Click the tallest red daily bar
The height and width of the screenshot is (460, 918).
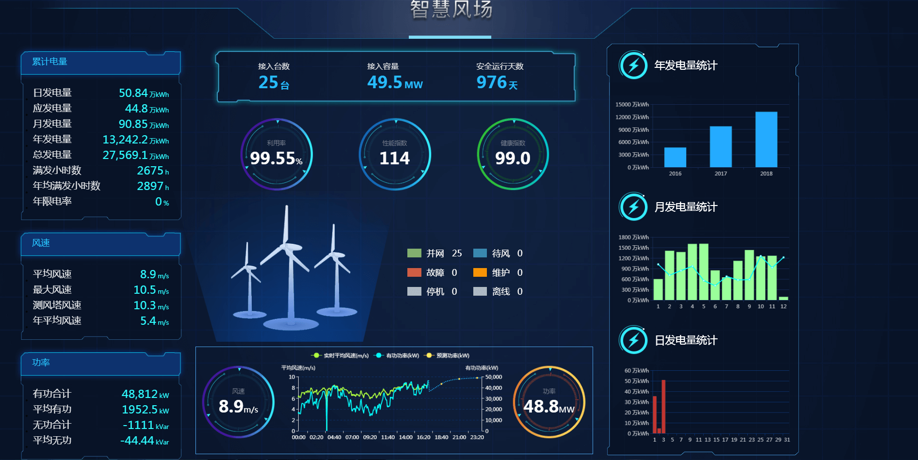[x=663, y=407]
